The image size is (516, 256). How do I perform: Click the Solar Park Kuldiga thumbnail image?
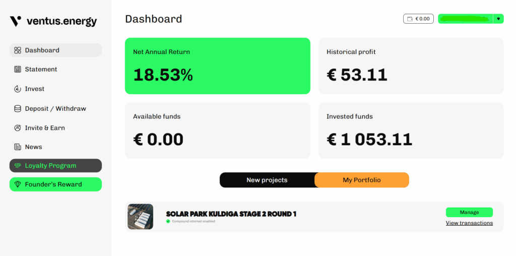coord(141,217)
